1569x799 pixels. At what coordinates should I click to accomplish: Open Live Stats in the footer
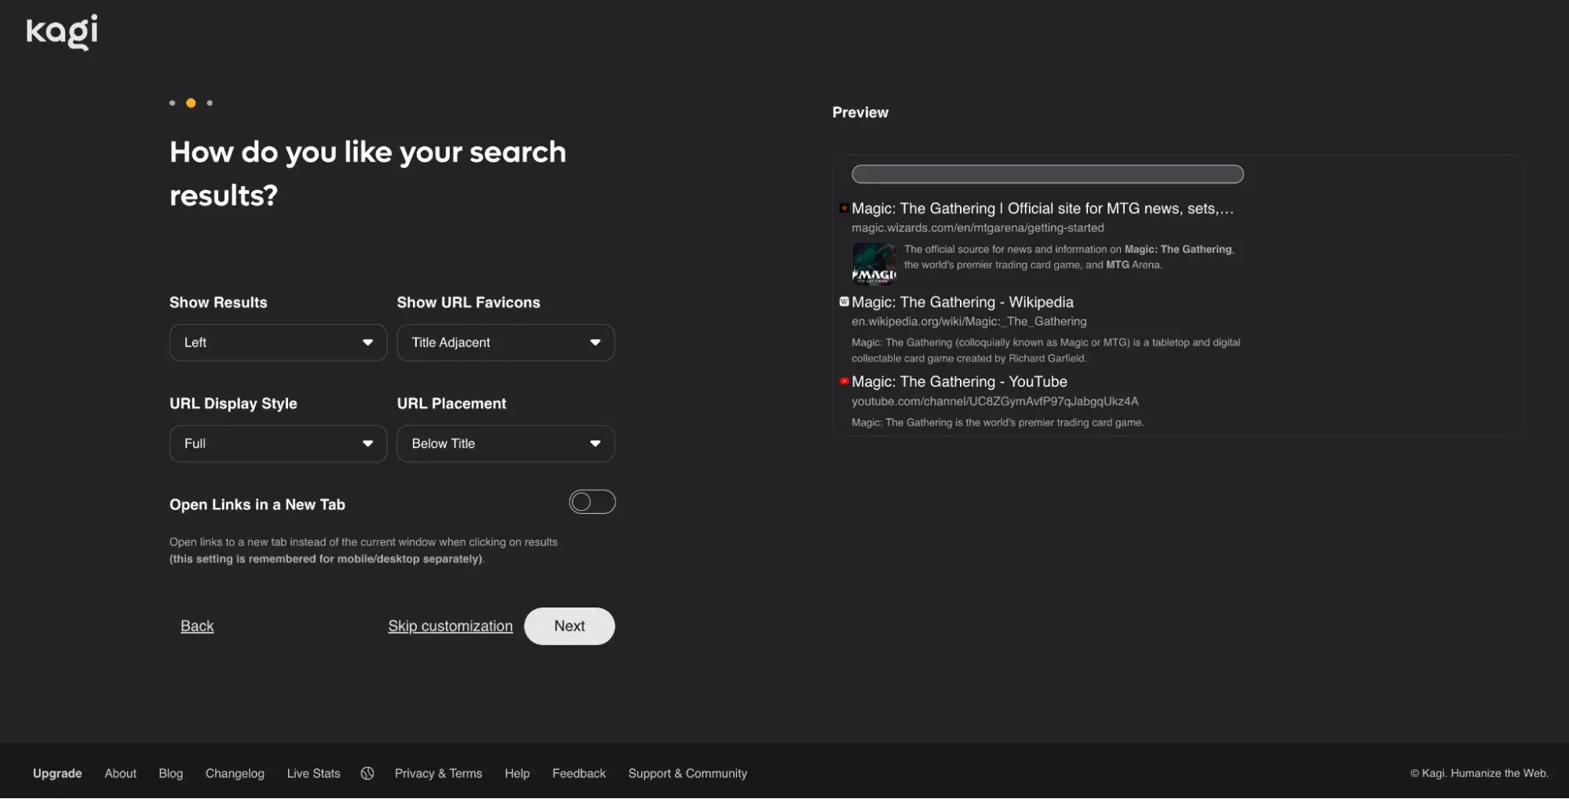click(x=313, y=773)
